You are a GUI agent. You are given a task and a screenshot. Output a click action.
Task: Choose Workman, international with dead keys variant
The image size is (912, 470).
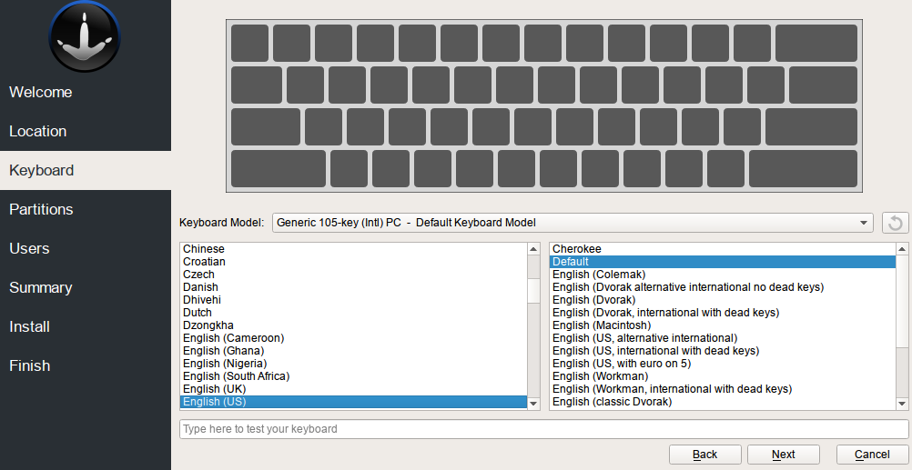pos(723,389)
